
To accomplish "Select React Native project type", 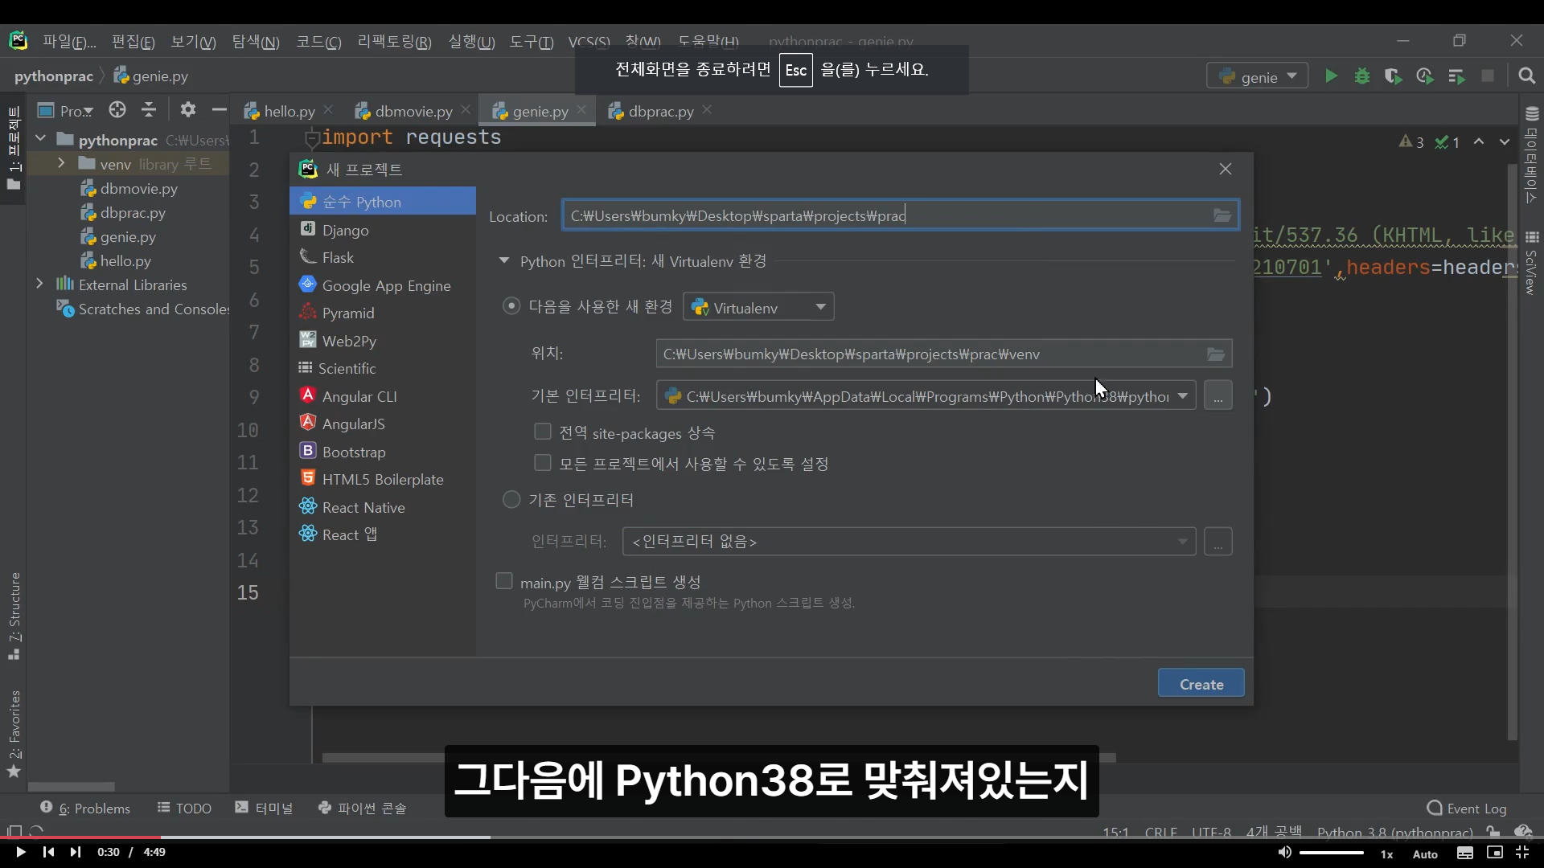I will click(x=383, y=507).
